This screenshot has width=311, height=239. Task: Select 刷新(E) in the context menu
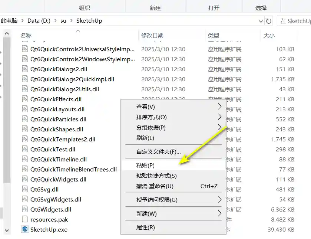coord(145,138)
